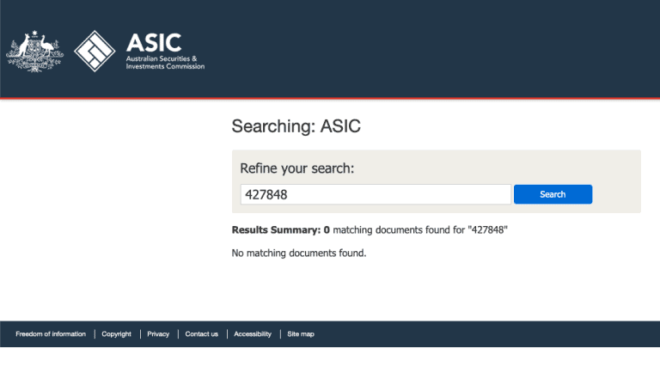Click the bold Results Summary label

[276, 229]
